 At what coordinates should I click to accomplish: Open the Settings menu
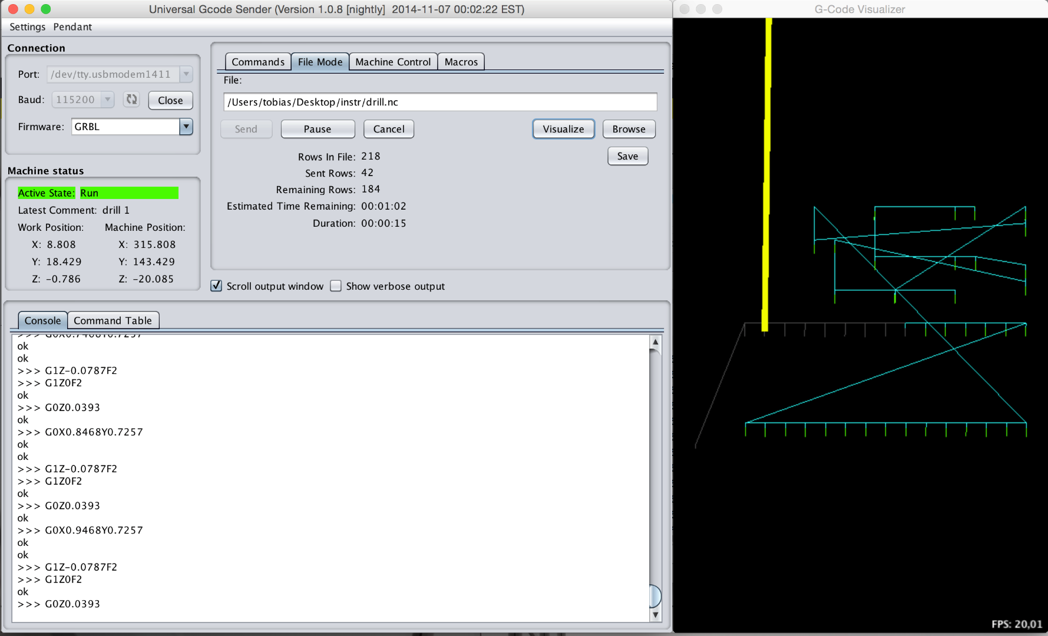(27, 26)
